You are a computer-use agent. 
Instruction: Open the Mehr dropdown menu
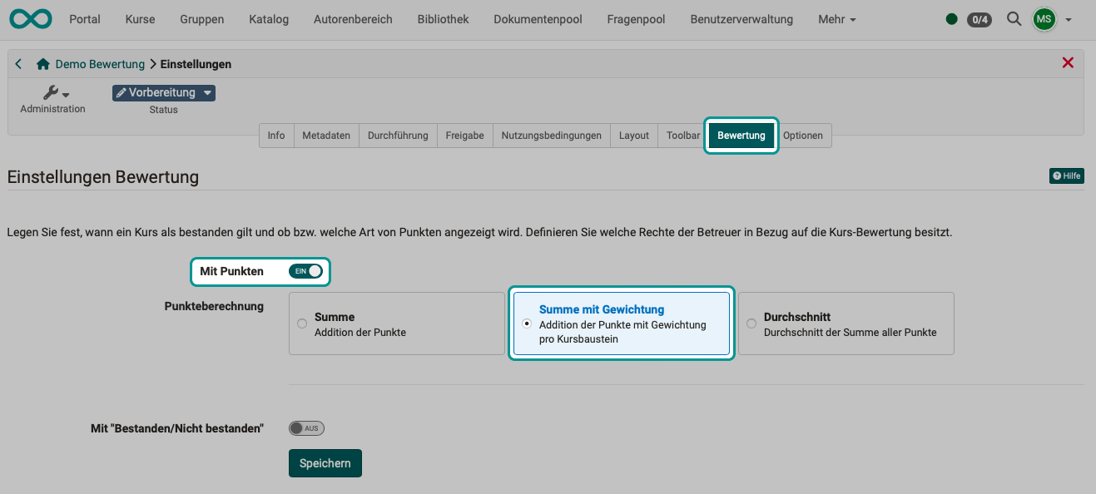(836, 18)
